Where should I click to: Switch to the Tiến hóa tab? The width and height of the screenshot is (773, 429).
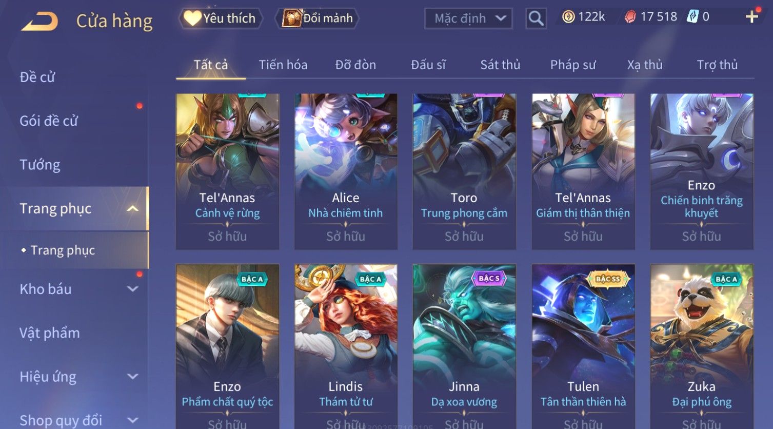283,65
